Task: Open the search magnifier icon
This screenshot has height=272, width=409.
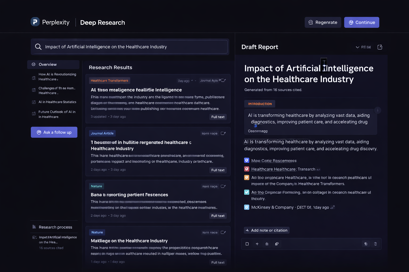Action: click(38, 46)
